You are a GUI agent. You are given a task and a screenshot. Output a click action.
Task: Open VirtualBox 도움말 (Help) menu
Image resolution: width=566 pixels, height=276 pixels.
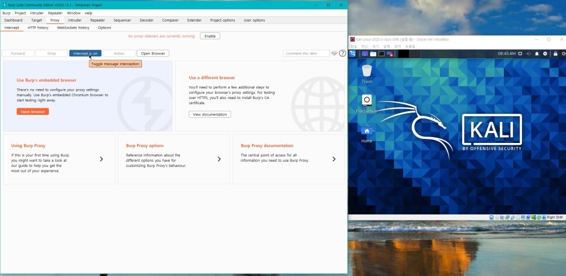(410, 46)
